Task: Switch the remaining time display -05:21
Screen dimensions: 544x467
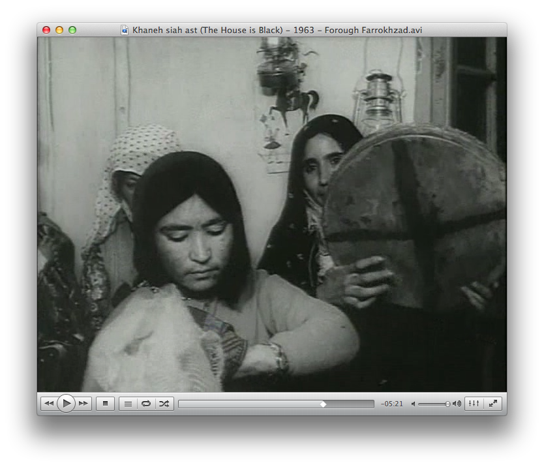Action: tap(392, 404)
